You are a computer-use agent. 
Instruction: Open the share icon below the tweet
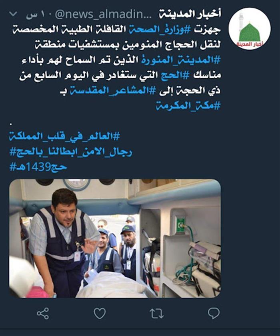pos(43,314)
